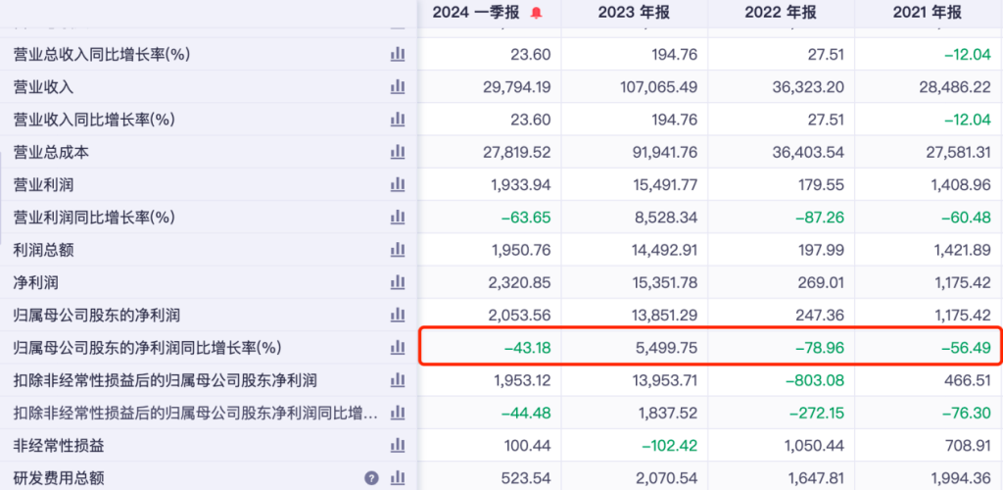Select the 2023 年报 column header
This screenshot has width=1003, height=490.
[x=635, y=13]
